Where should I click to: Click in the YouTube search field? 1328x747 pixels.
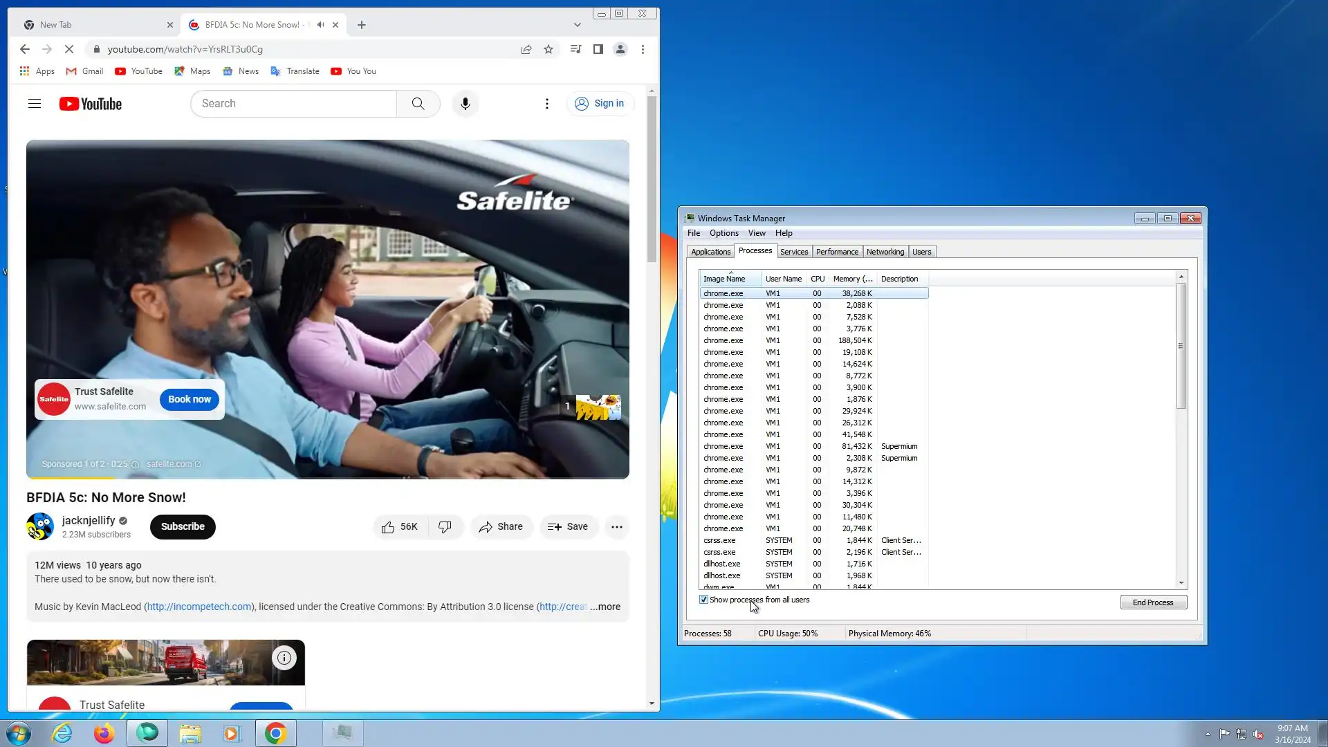tap(294, 104)
